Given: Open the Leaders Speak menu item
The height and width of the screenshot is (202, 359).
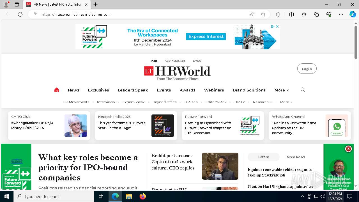Looking at the screenshot, I should click(x=133, y=90).
